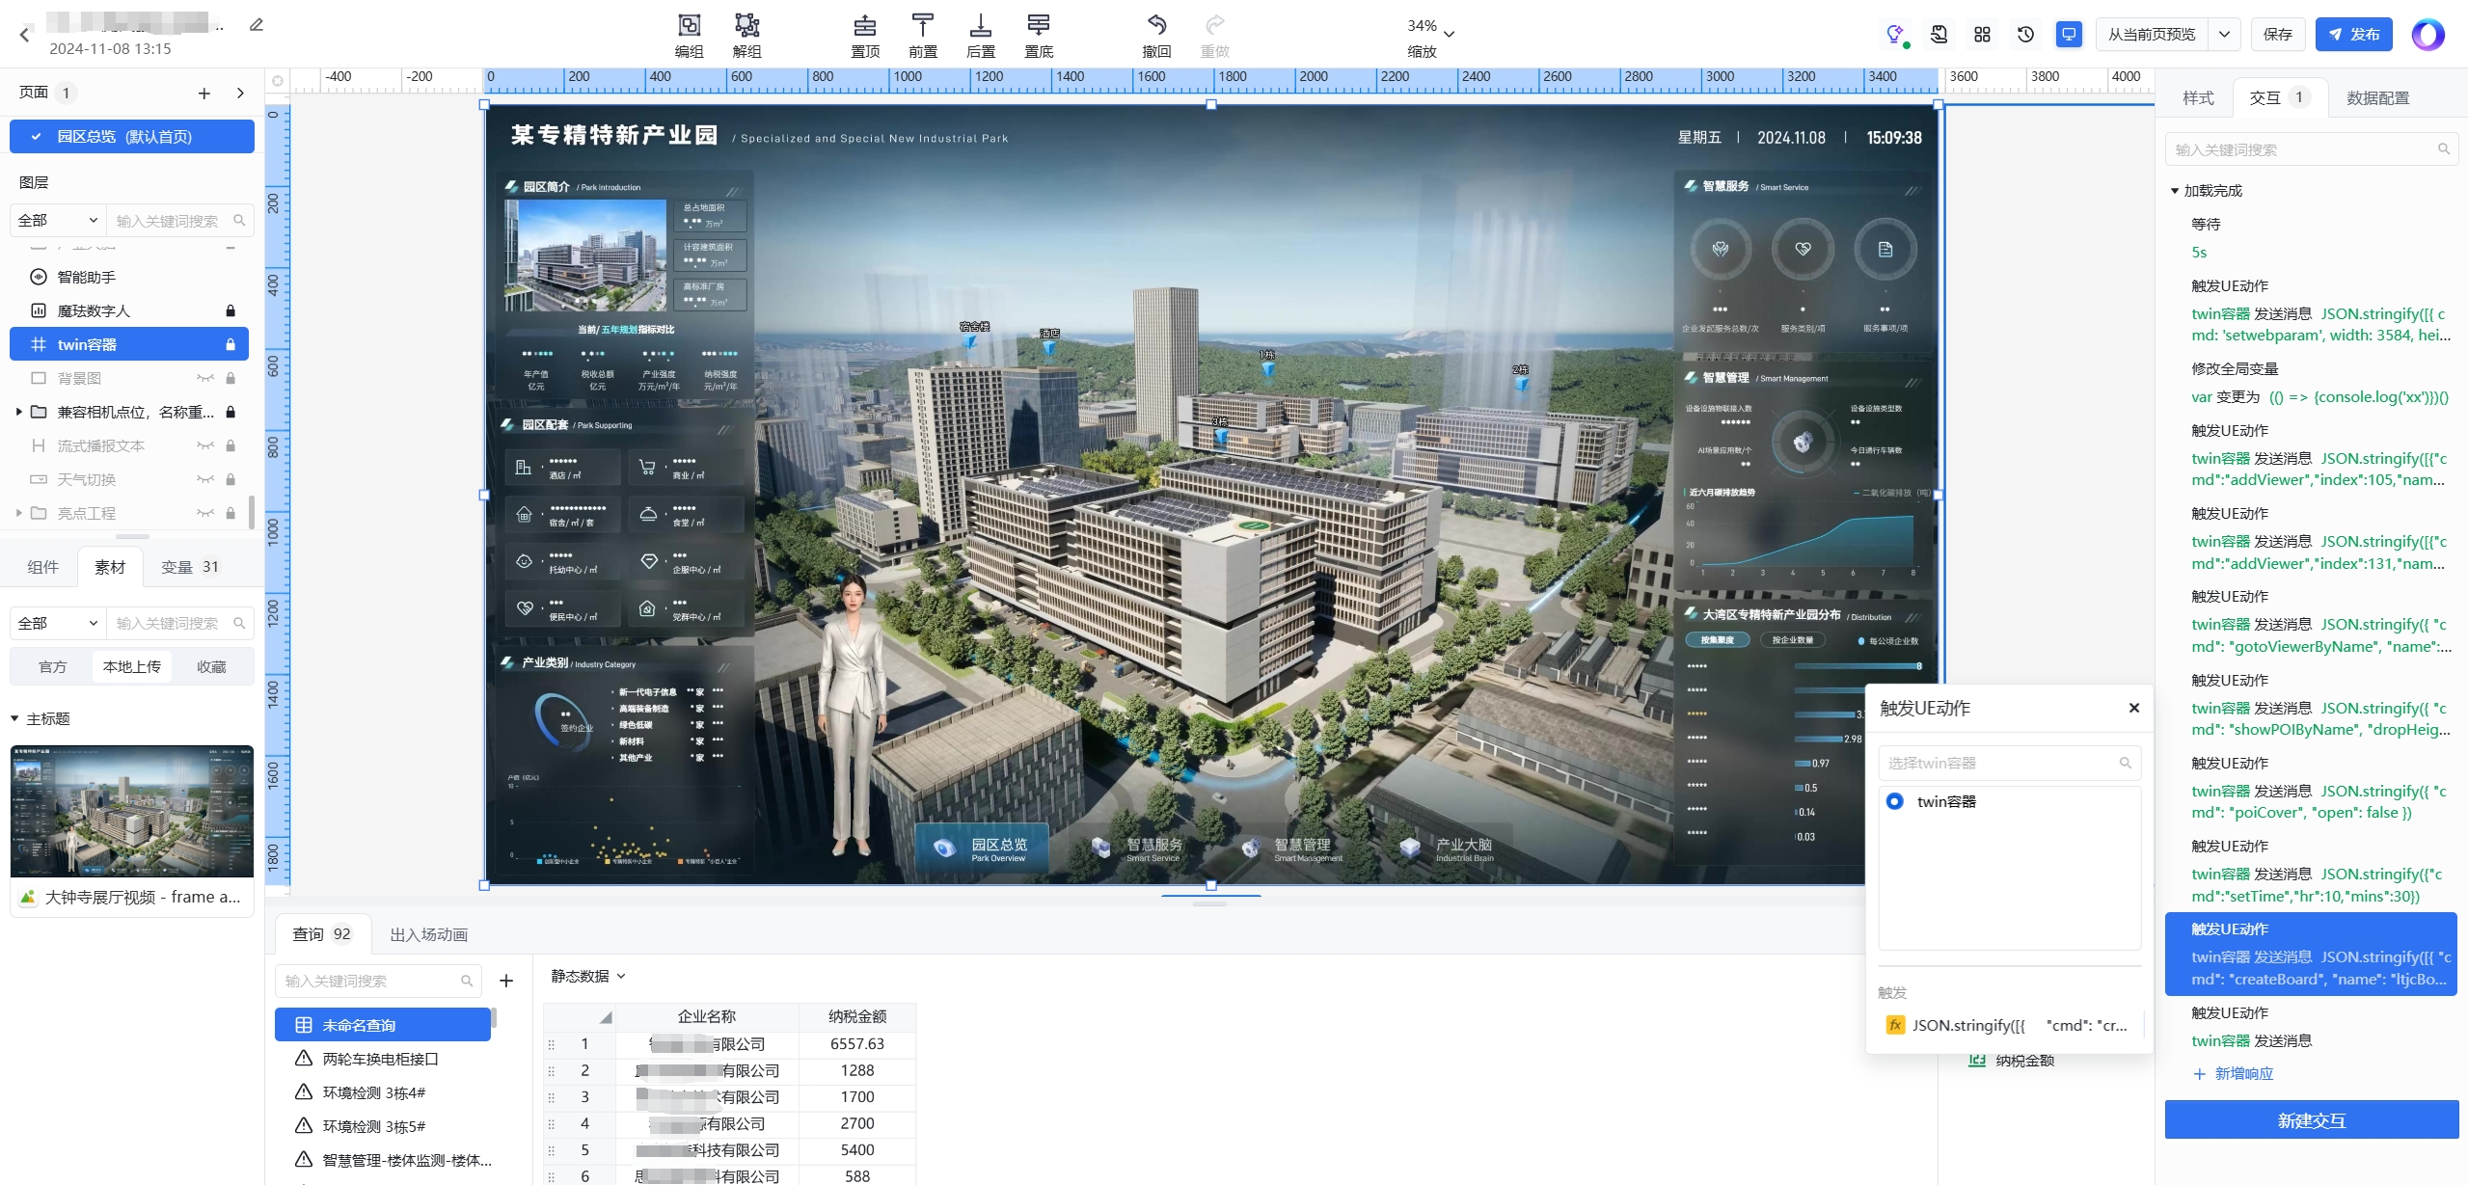Open the version history clock icon
The height and width of the screenshot is (1185, 2468).
pyautogui.click(x=2025, y=35)
